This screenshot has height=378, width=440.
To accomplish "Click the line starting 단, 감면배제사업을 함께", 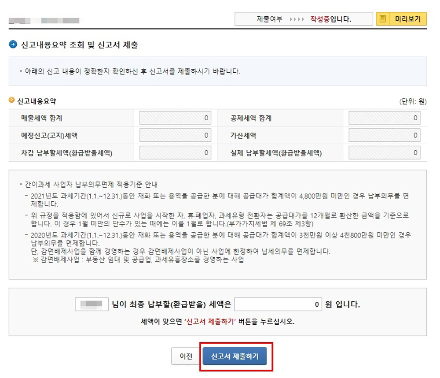I will 180,251.
